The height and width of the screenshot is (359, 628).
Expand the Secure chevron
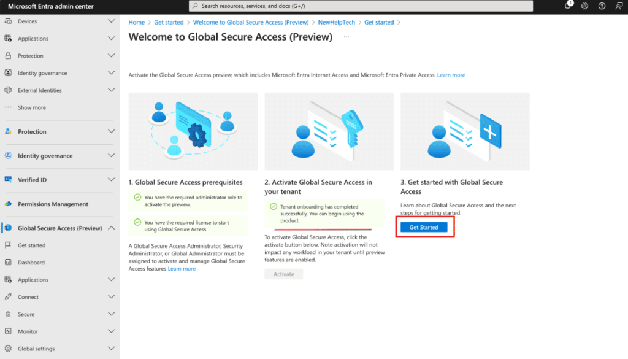[112, 314]
